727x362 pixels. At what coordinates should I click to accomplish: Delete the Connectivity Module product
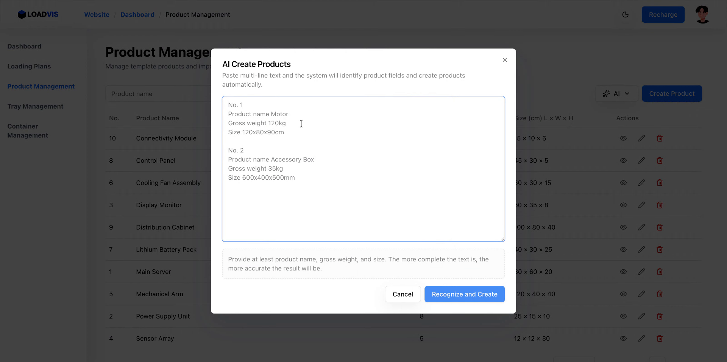[659, 138]
